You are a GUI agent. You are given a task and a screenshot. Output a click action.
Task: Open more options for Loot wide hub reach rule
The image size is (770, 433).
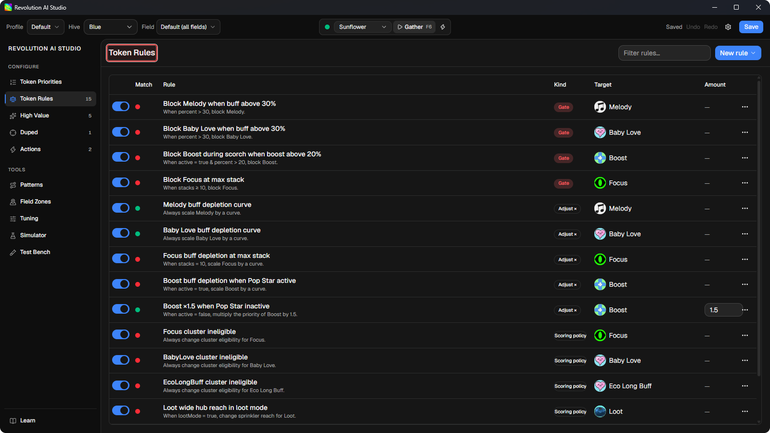click(x=745, y=411)
